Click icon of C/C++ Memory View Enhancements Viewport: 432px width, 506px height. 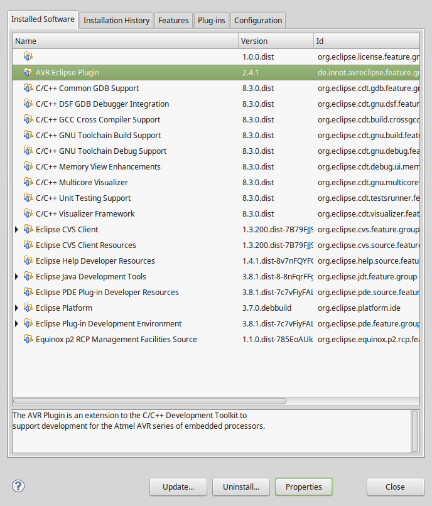tap(28, 166)
